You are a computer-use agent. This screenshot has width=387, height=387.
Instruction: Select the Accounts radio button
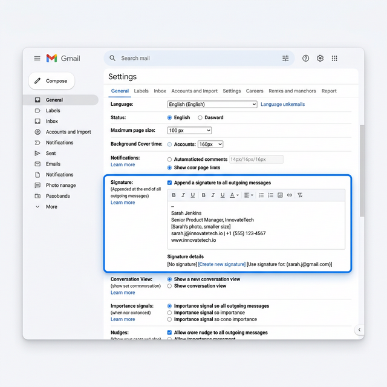(169, 145)
